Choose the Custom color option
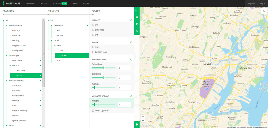Image resolution: width=268 pixels, height=128 pixels. 93,52
